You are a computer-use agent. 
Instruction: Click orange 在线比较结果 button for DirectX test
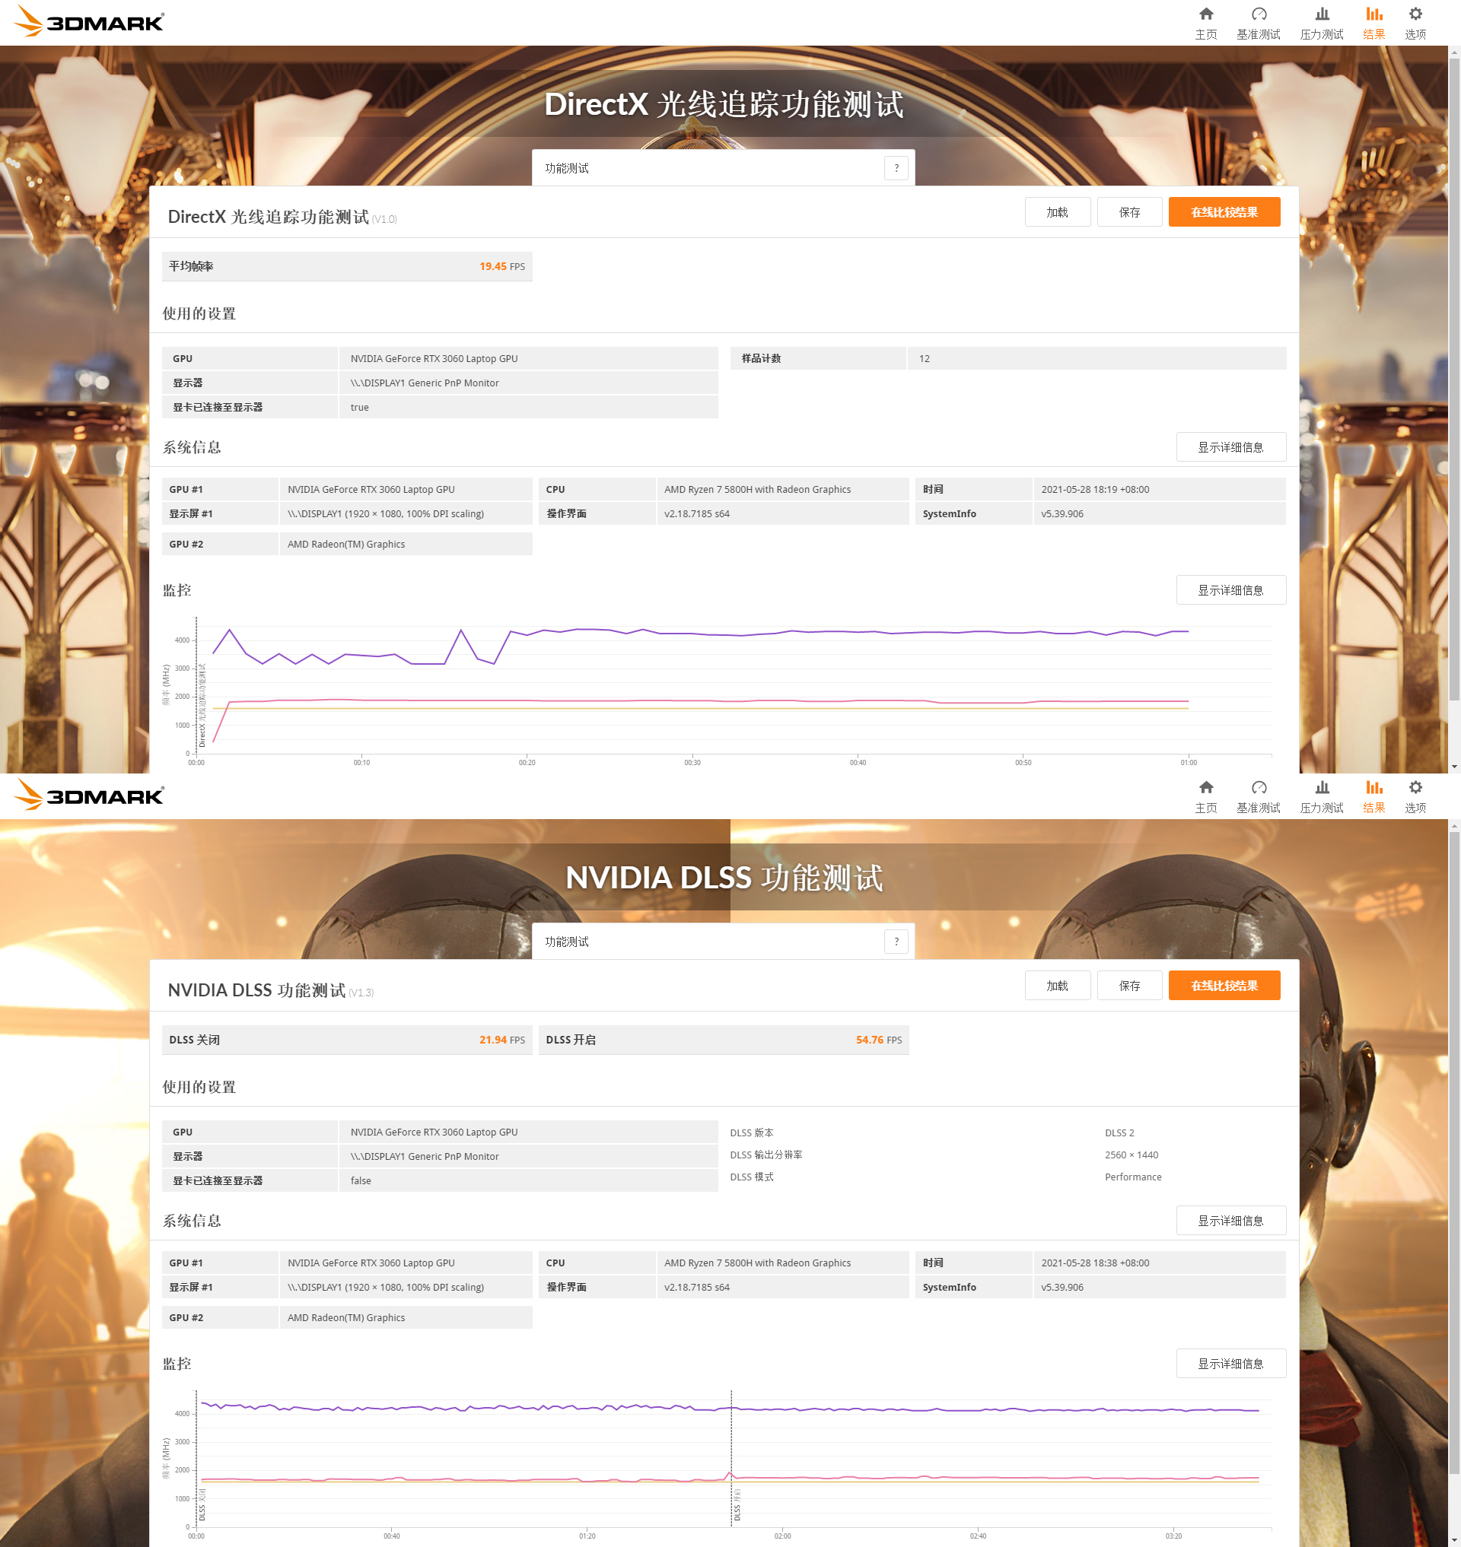1224,211
